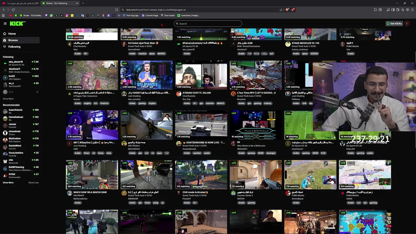Open a new browser tab

point(83,3)
